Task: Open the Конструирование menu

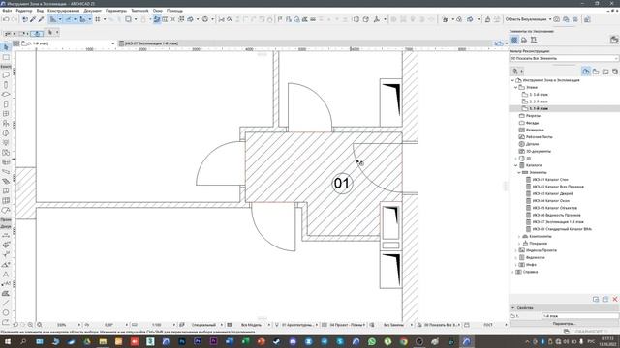Action: [x=63, y=11]
